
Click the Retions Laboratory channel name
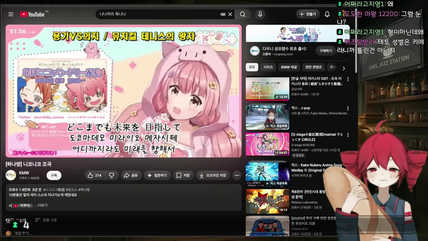tap(304, 203)
